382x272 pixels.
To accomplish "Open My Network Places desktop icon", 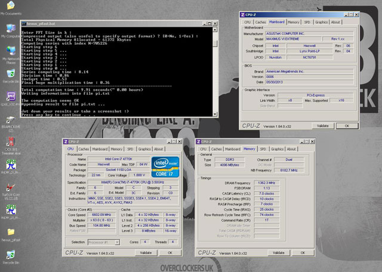I will point(10,51).
